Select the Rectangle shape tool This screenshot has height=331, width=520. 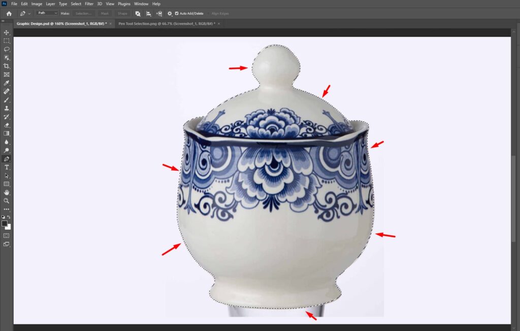pos(6,184)
